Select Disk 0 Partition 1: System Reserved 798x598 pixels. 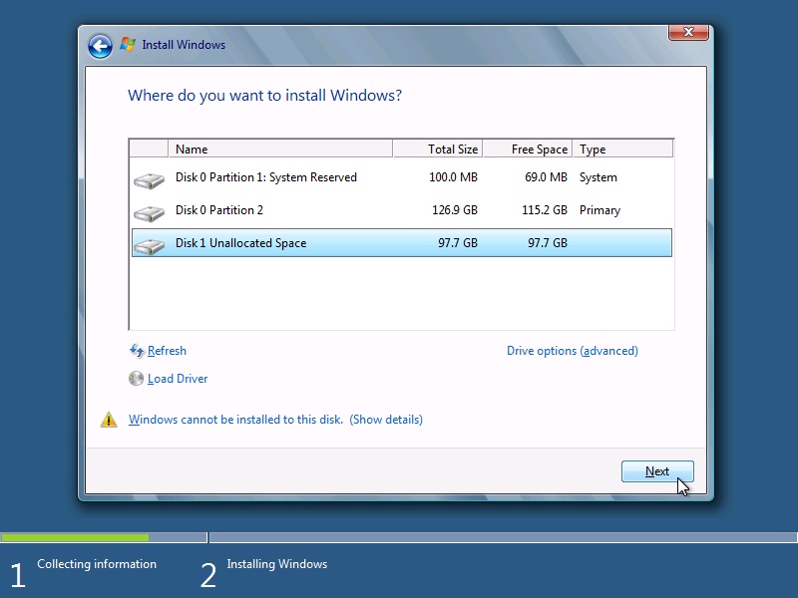402,177
